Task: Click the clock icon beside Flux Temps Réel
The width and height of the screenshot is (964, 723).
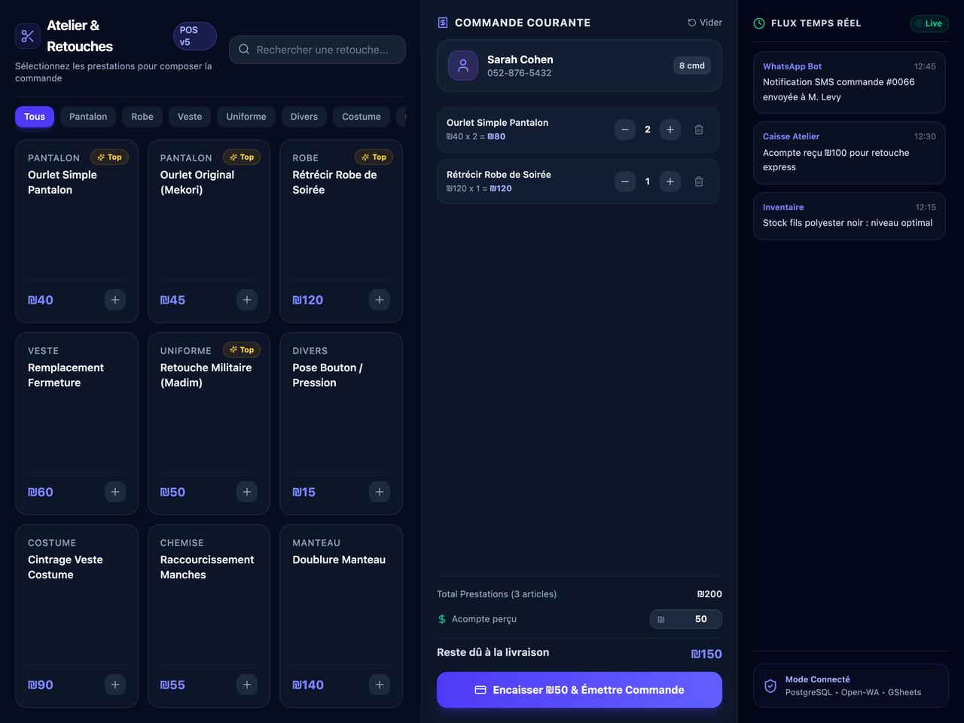Action: pyautogui.click(x=759, y=23)
